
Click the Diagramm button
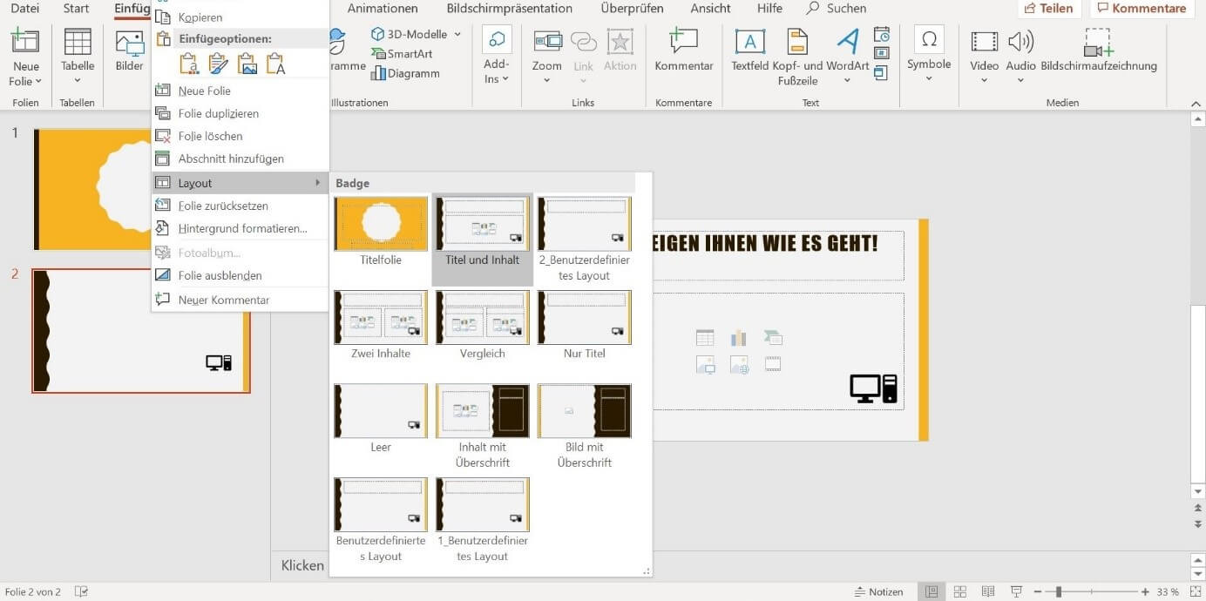[405, 73]
